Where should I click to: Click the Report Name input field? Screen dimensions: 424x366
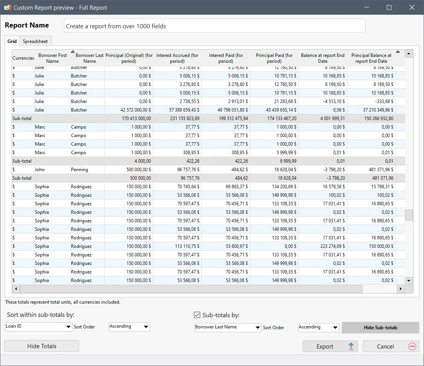pos(215,26)
